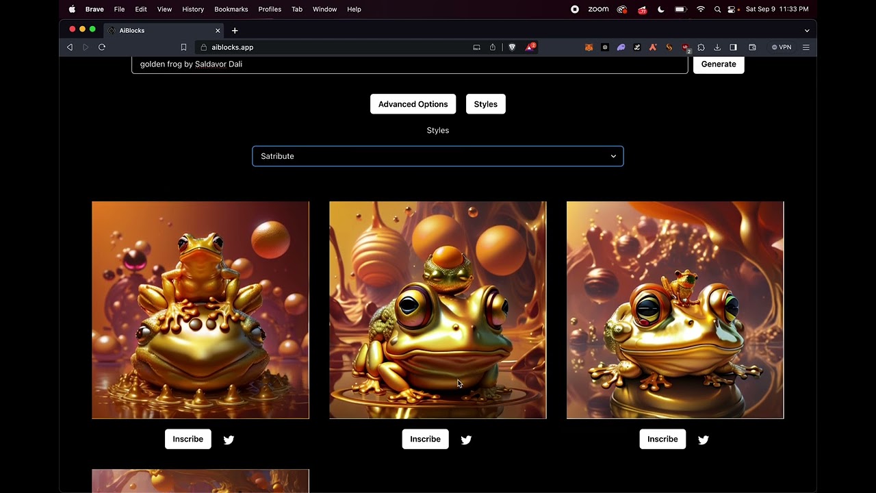Switch to the AiBlocks tab
The image size is (876, 493).
164,31
